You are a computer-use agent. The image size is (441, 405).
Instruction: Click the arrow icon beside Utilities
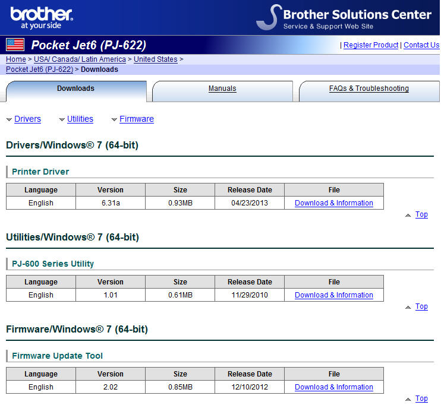tap(62, 120)
